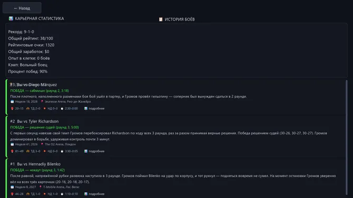
Task: Click the career statistics chart icon
Action: coord(11,18)
